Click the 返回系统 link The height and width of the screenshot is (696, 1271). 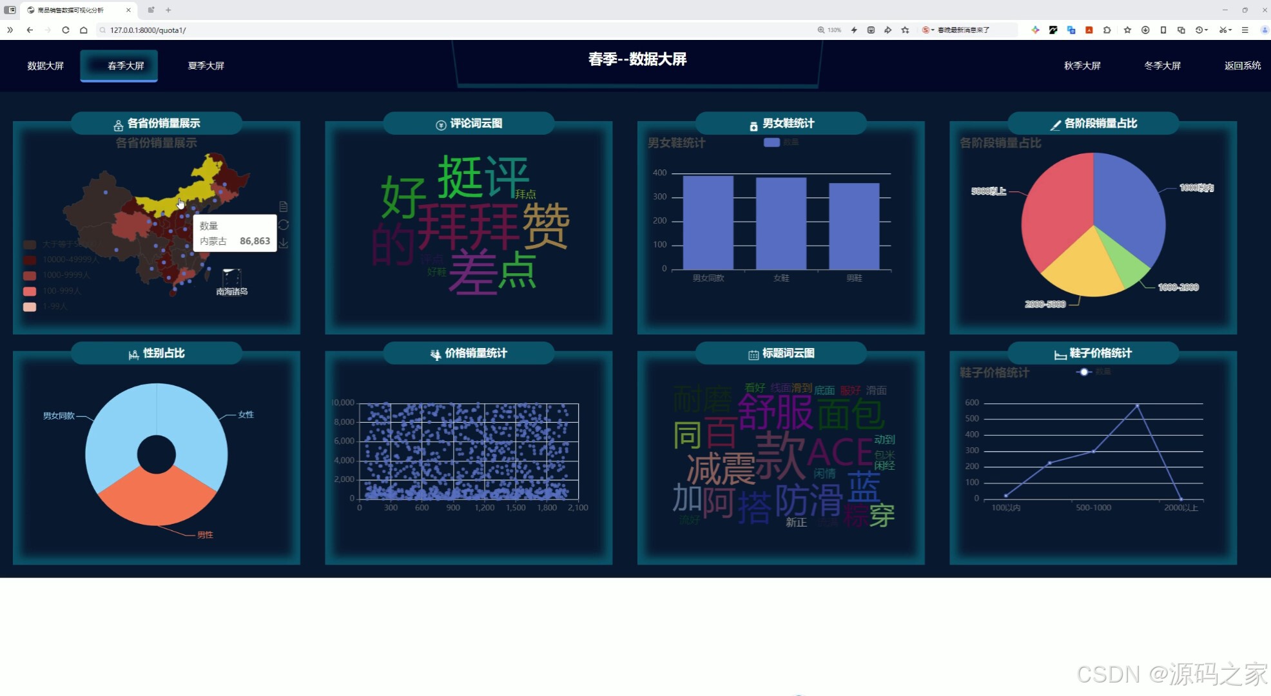(x=1242, y=65)
